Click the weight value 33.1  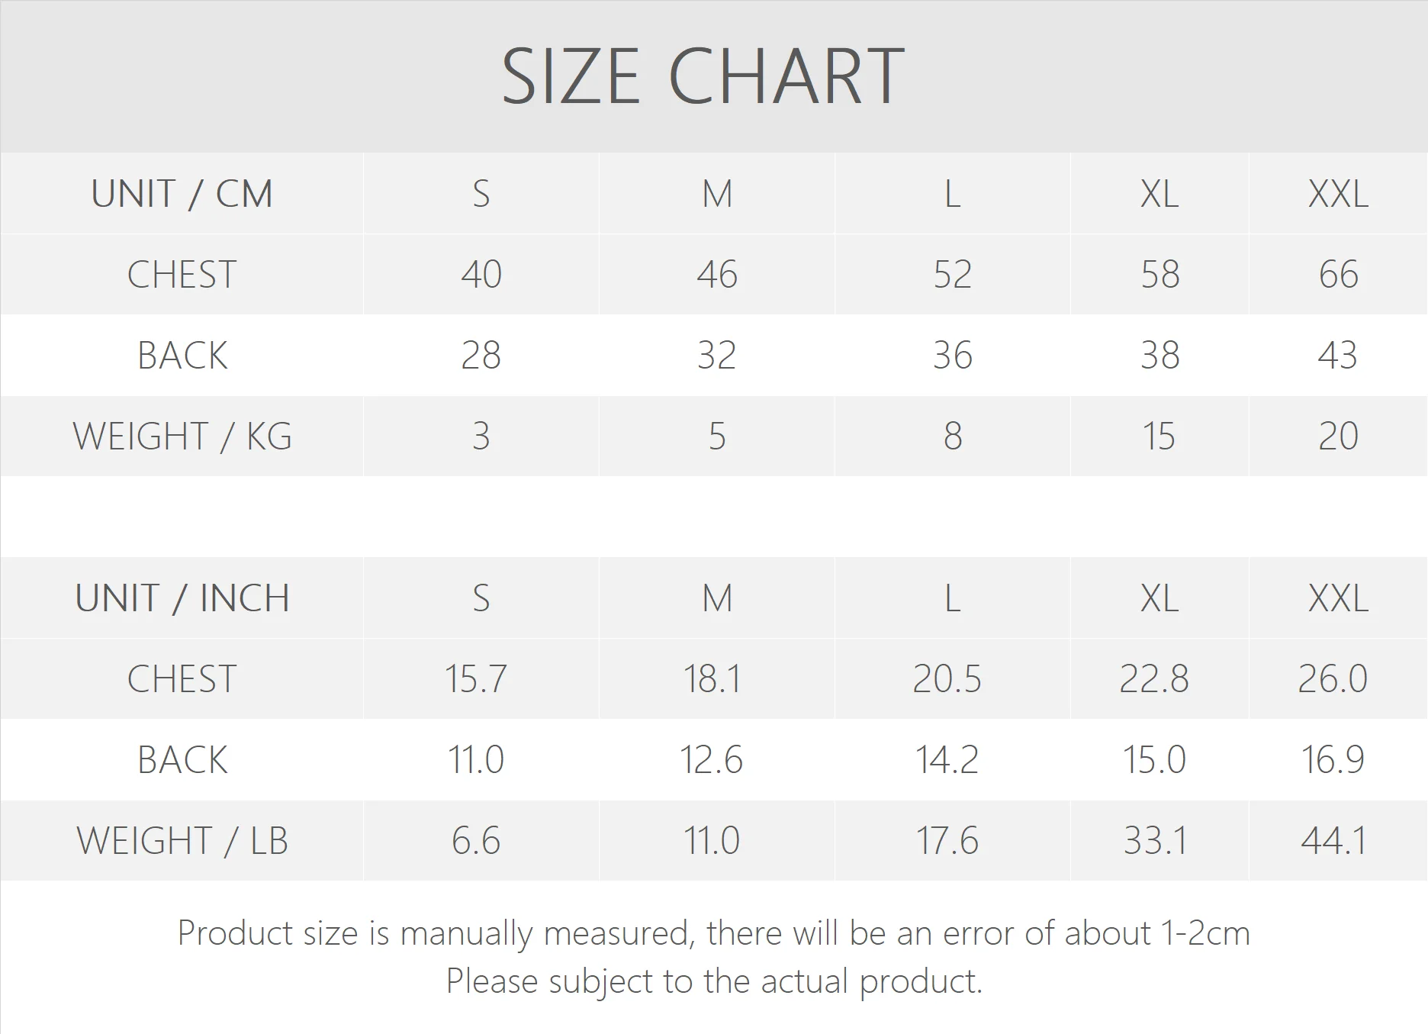click(1155, 841)
